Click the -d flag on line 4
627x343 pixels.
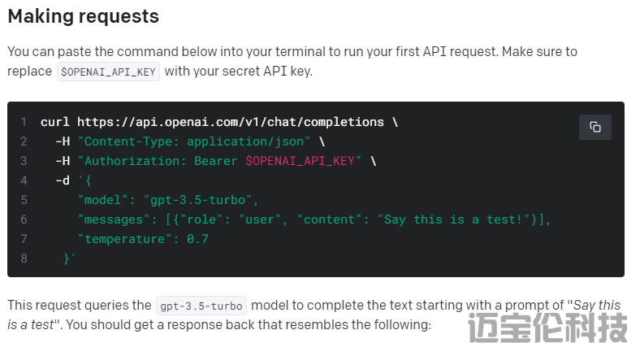pos(63,180)
